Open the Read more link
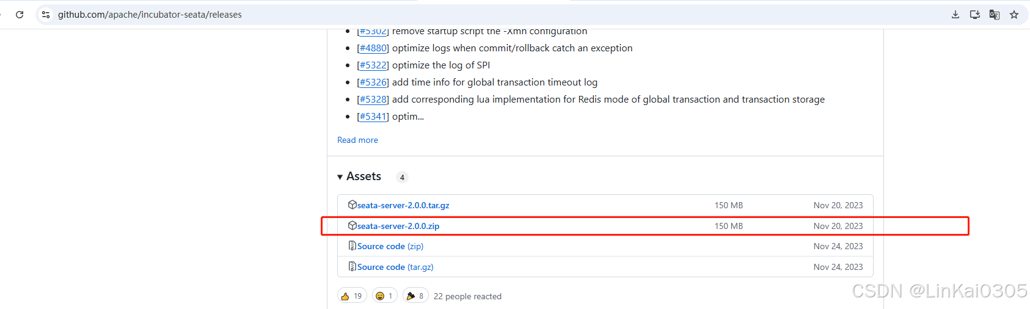 (x=357, y=140)
